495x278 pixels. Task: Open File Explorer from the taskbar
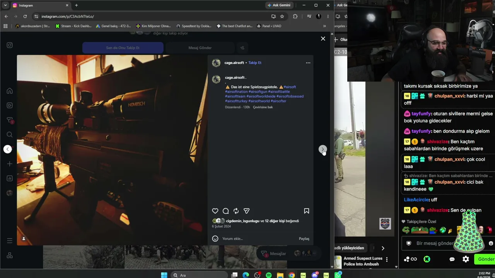[280, 275]
